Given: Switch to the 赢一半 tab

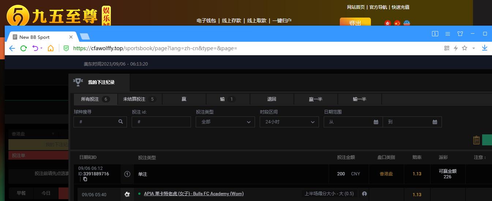Looking at the screenshot, I should click(316, 99).
